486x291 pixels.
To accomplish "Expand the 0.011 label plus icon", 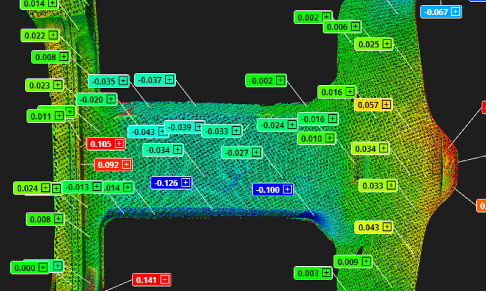I will coord(59,116).
